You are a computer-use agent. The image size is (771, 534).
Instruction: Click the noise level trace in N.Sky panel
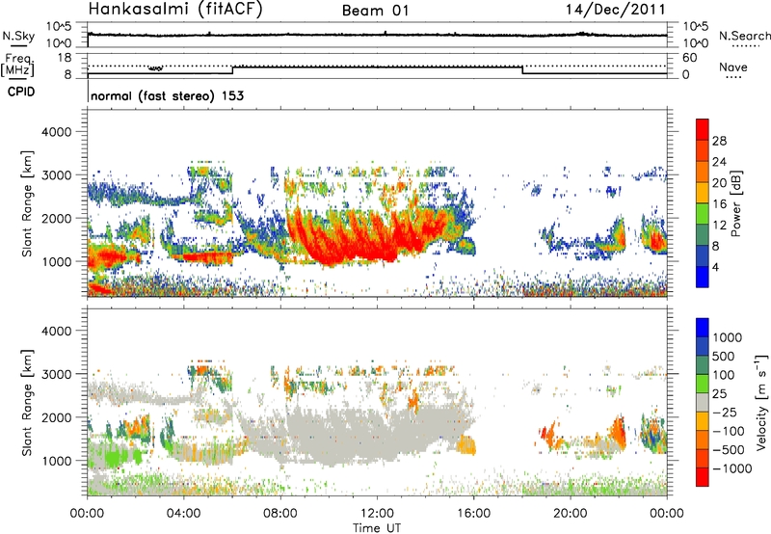click(377, 35)
